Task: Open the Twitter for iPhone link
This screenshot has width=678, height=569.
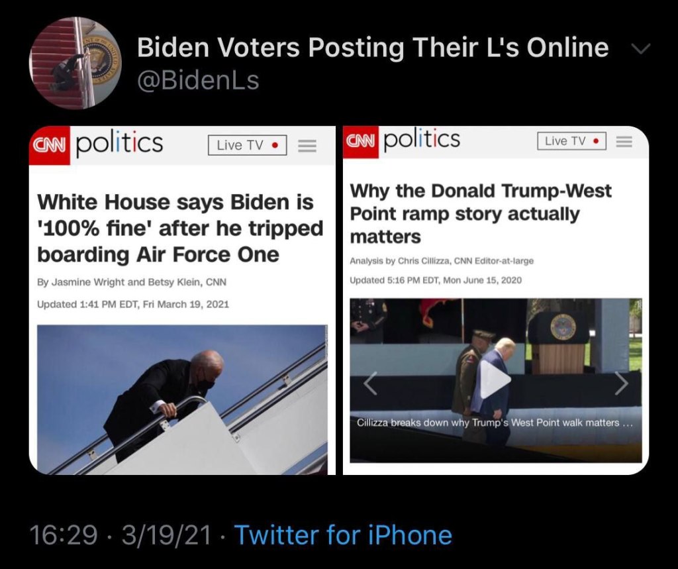Action: (x=344, y=535)
